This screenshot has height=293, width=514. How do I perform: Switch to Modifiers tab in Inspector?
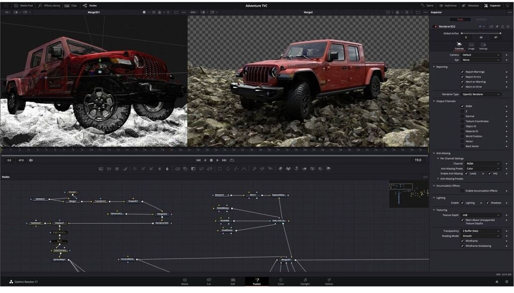pos(481,20)
